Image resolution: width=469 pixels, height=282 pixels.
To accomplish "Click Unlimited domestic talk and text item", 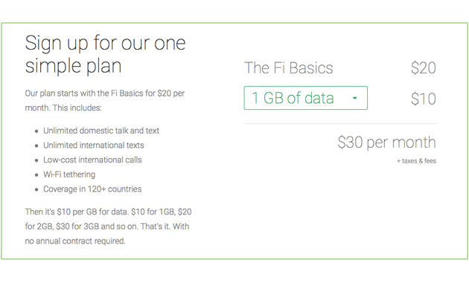I will click(101, 131).
